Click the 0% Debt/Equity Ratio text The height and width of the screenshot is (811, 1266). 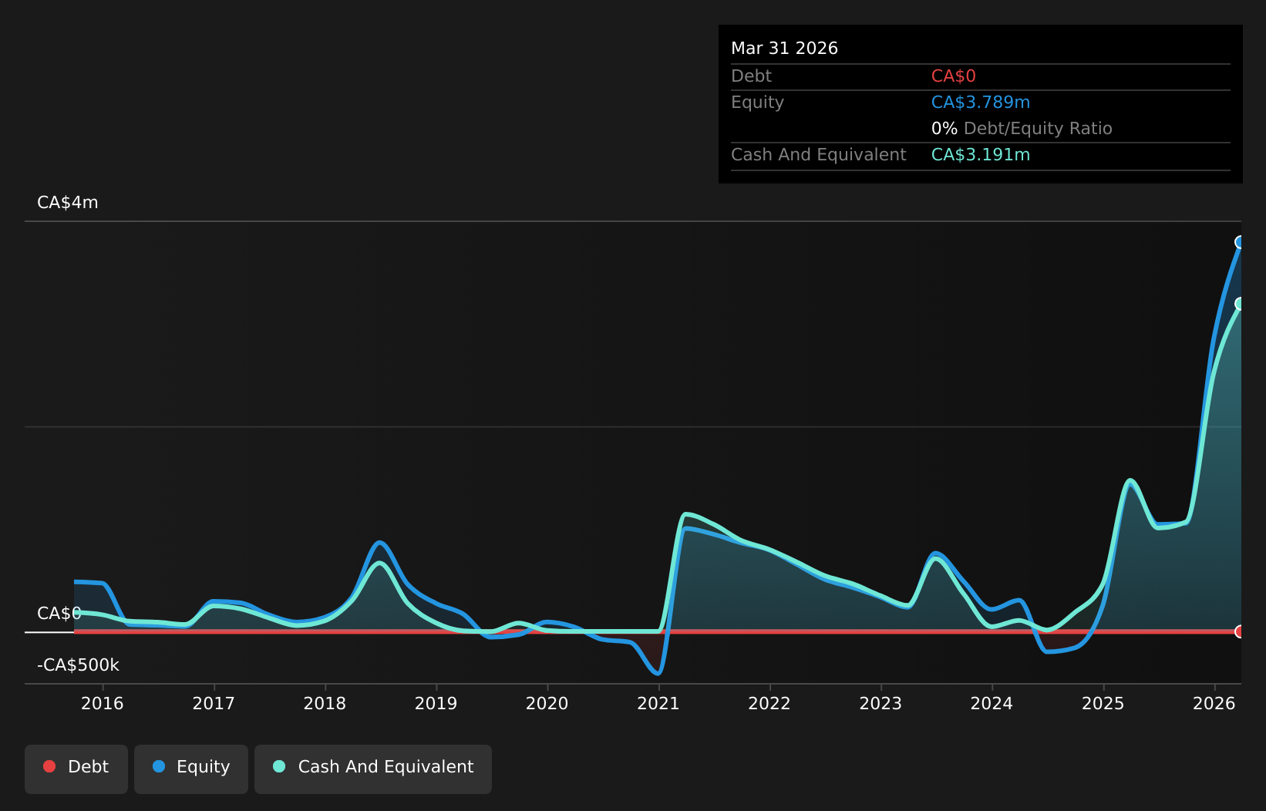point(1022,129)
